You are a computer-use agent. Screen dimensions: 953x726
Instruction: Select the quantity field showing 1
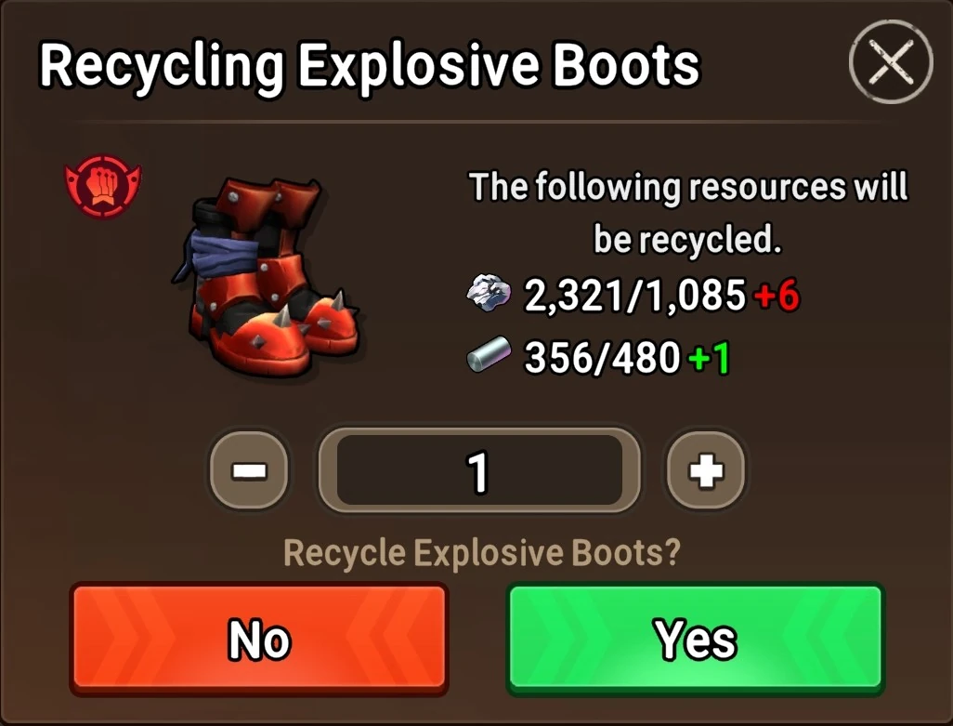(479, 470)
